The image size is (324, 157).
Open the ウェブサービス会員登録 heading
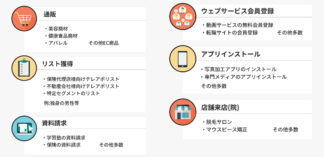coord(238,11)
